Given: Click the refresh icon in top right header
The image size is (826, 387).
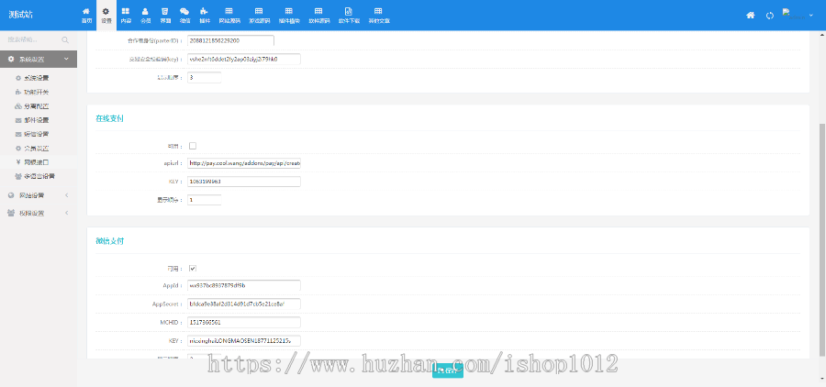Looking at the screenshot, I should point(769,16).
